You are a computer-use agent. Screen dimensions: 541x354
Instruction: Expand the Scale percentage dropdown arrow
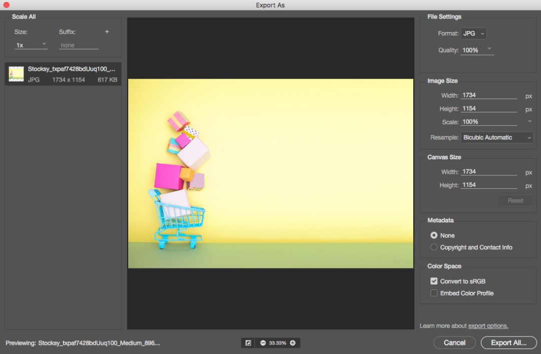pyautogui.click(x=529, y=122)
